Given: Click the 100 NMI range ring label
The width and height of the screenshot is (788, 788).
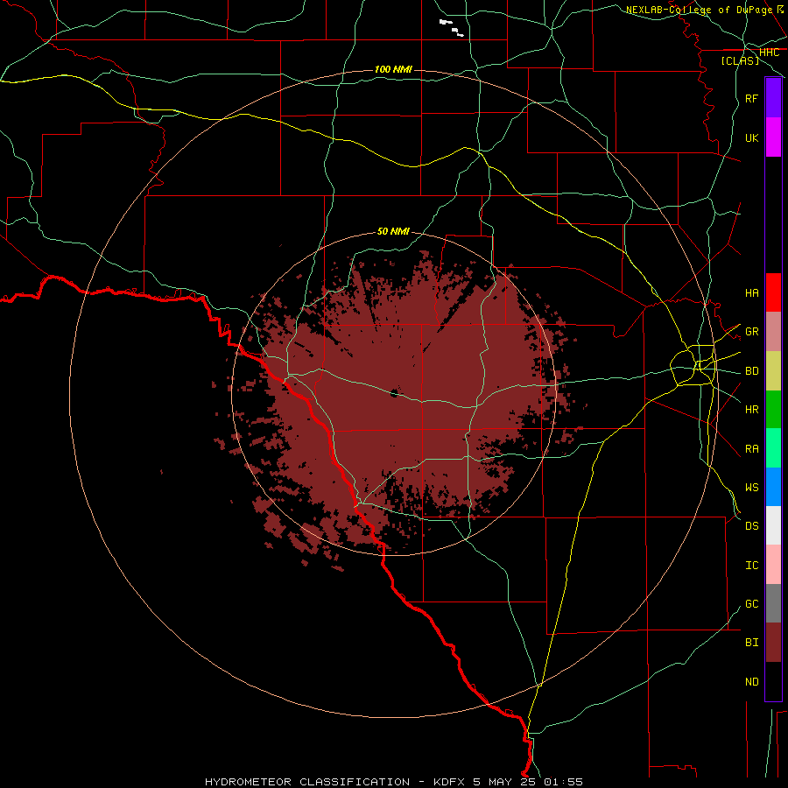Looking at the screenshot, I should (x=393, y=69).
